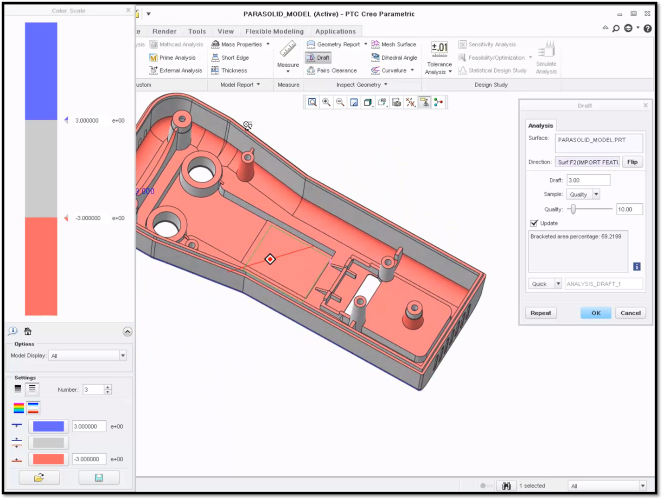Open Geometry Report tool
This screenshot has width=663, height=500.
click(333, 44)
